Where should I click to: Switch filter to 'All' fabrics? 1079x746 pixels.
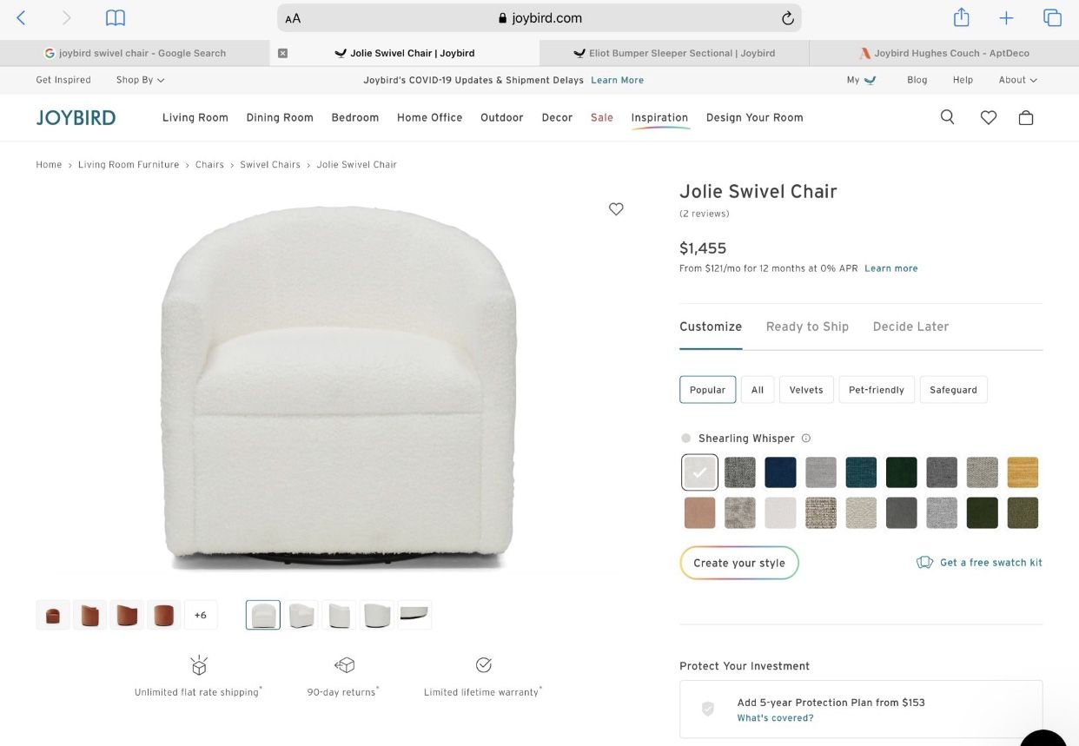757,389
